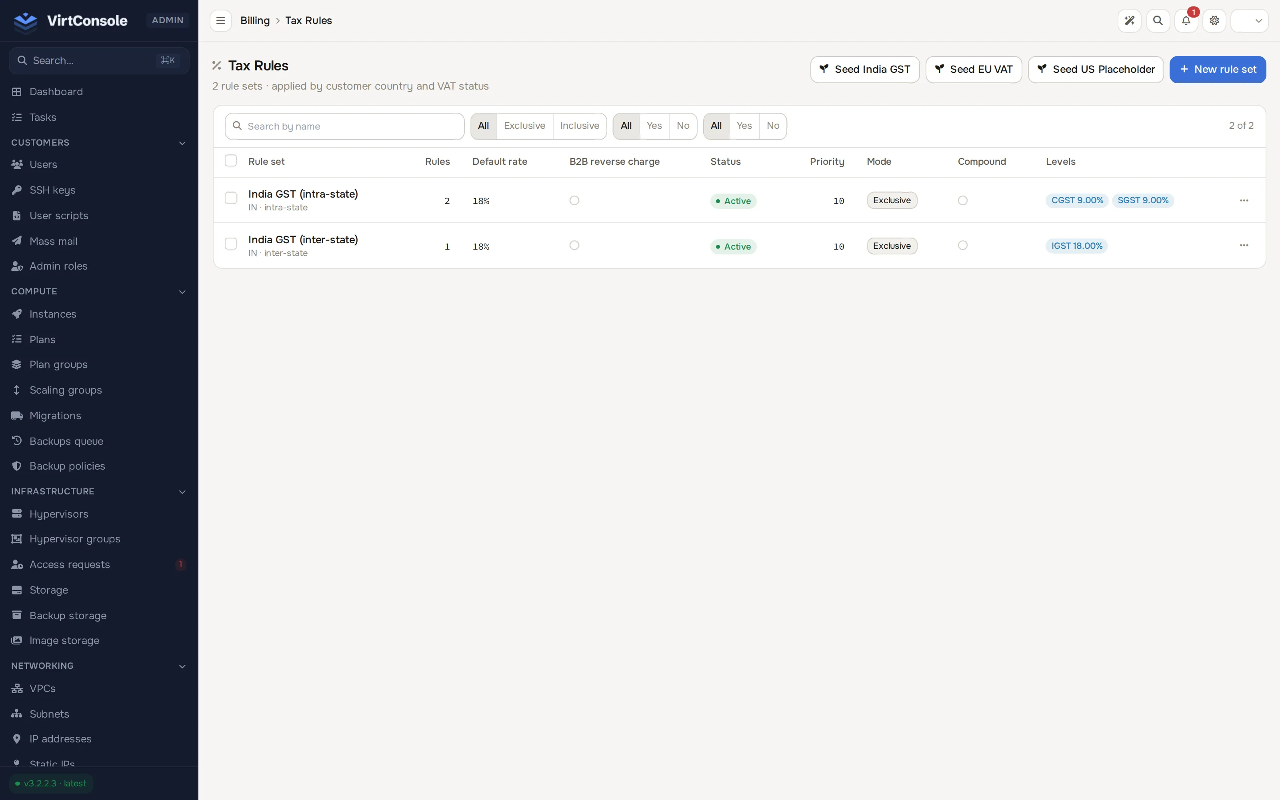Check the India GST (intra-state) row checkbox

click(231, 198)
